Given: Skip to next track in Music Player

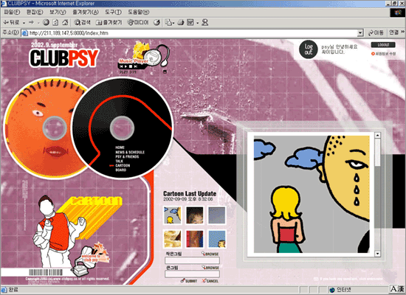Looking at the screenshot, I should pyautogui.click(x=135, y=66).
